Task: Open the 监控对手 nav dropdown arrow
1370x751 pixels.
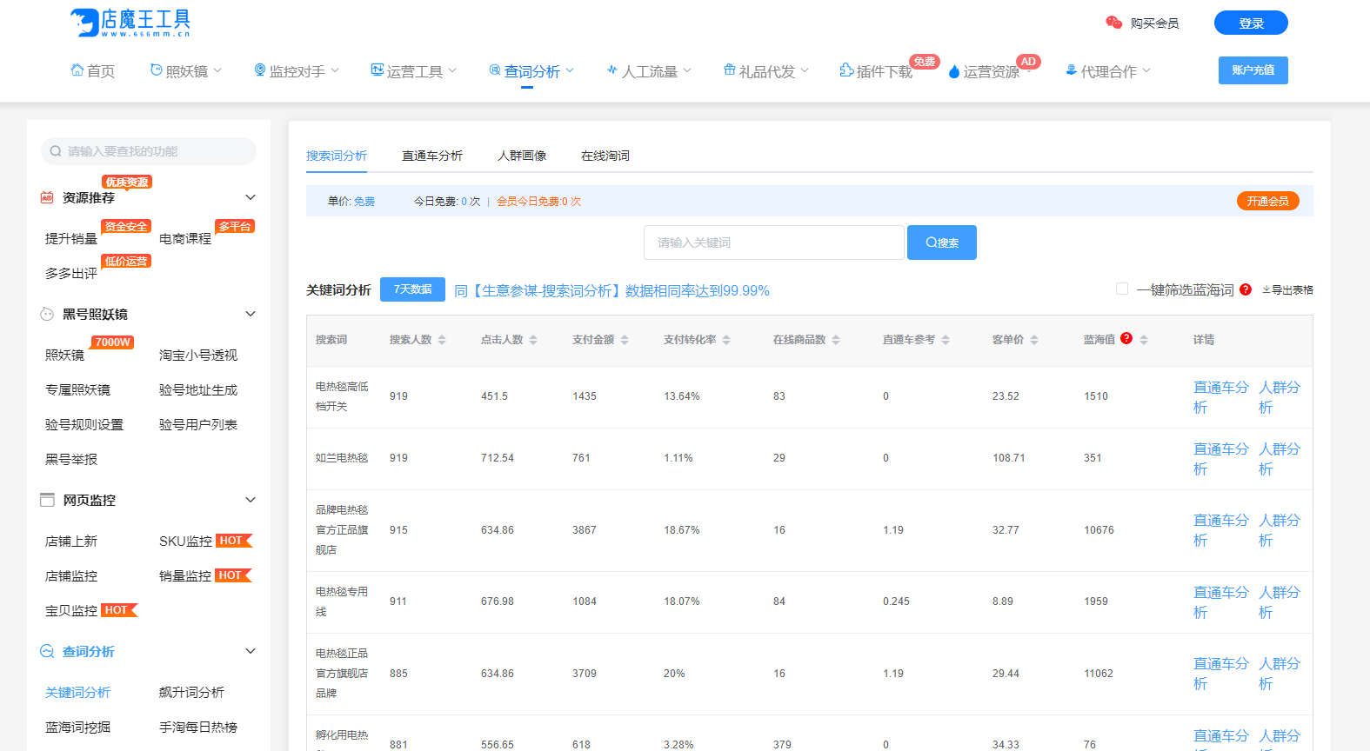Action: [335, 70]
